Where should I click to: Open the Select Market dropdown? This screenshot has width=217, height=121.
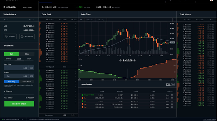[29, 7]
